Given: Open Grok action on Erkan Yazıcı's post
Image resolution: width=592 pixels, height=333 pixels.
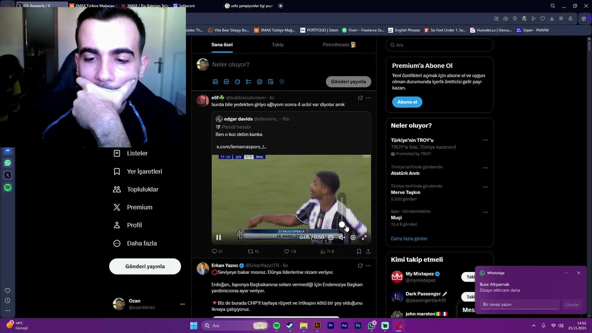Looking at the screenshot, I should click(360, 265).
